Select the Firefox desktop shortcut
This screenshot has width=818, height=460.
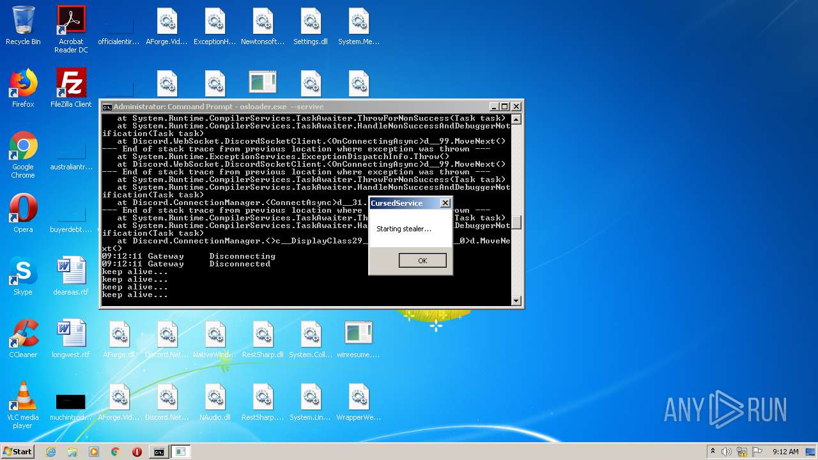23,89
